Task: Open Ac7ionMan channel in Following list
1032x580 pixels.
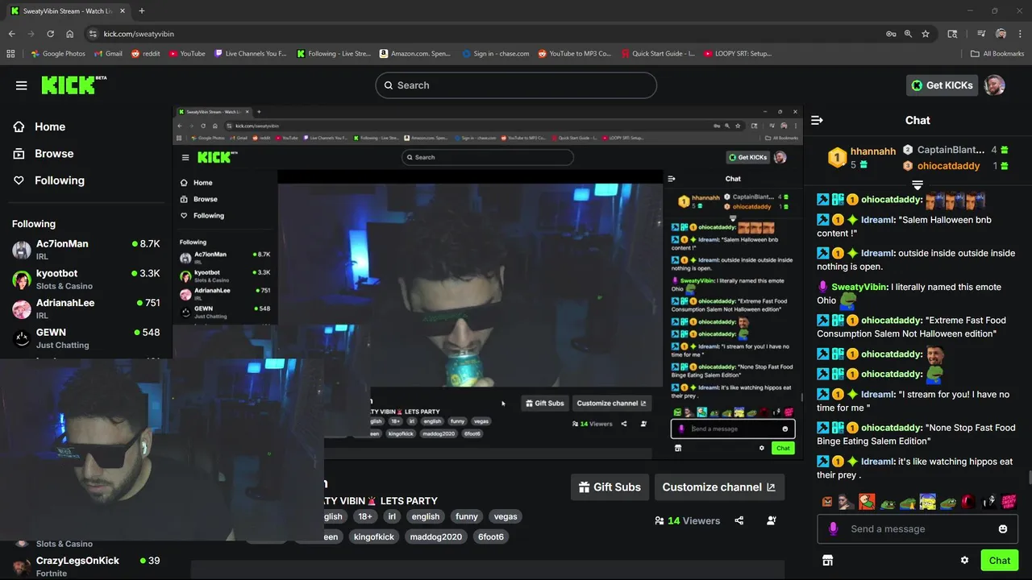Action: (x=86, y=249)
